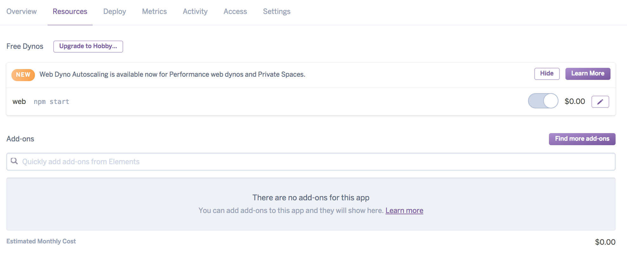Click the Upgrade to Hobby button
This screenshot has height=258, width=627.
click(x=88, y=46)
